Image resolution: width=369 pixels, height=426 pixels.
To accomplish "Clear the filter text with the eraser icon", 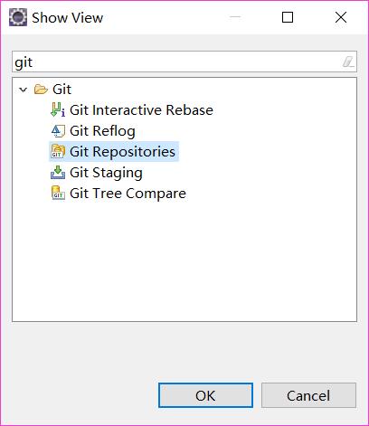I will click(348, 62).
